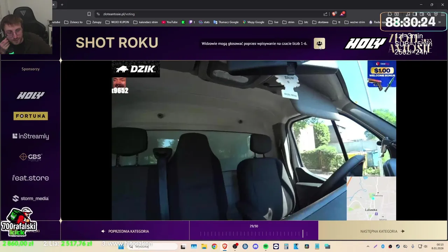Open the Kick bookmark icon
The width and height of the screenshot is (448, 252).
pyautogui.click(x=183, y=22)
